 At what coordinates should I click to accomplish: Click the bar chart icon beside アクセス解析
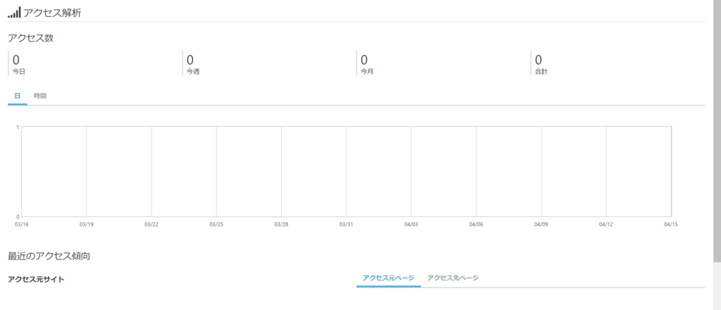14,13
